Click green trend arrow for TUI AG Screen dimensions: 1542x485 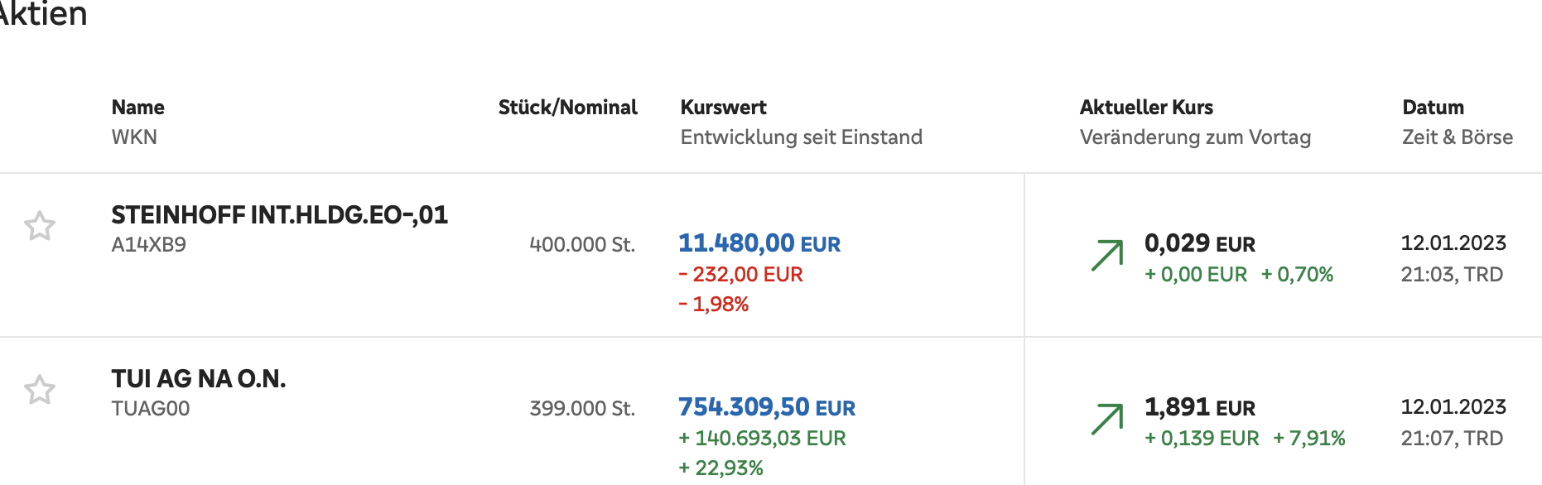[1107, 419]
